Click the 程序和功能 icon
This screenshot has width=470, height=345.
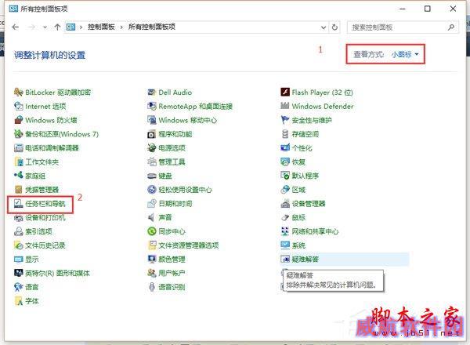(152, 134)
